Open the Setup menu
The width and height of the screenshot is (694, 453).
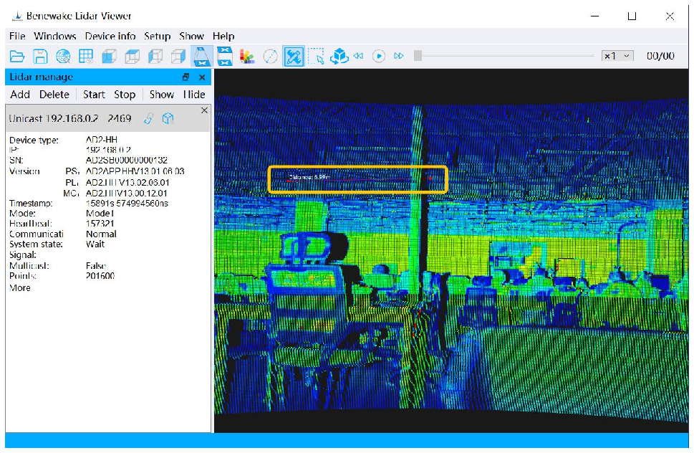tap(157, 37)
